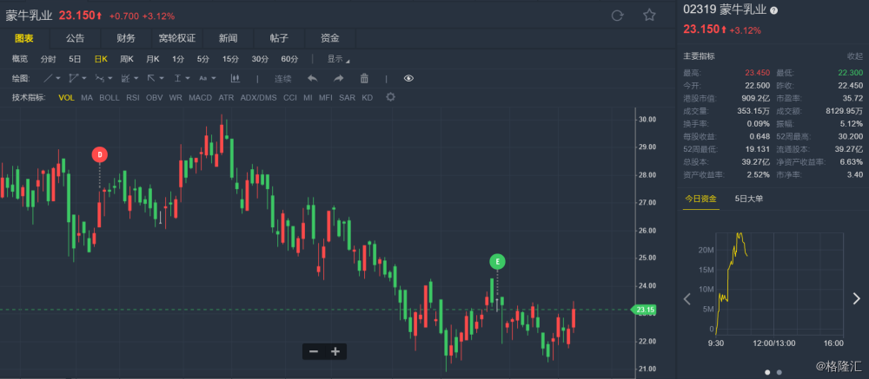Click the refresh icon beside the star
Screen dimensions: 869x379
[x=617, y=16]
